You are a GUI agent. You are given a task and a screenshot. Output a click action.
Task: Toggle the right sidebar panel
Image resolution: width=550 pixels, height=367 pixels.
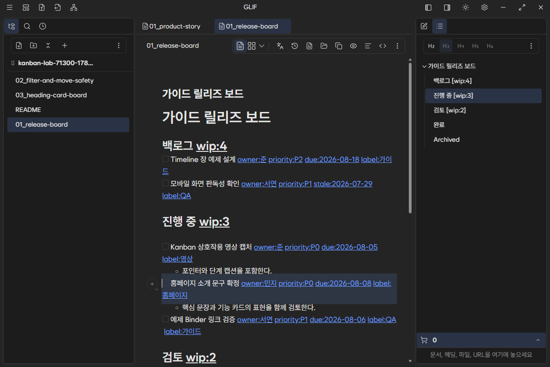pos(447,7)
